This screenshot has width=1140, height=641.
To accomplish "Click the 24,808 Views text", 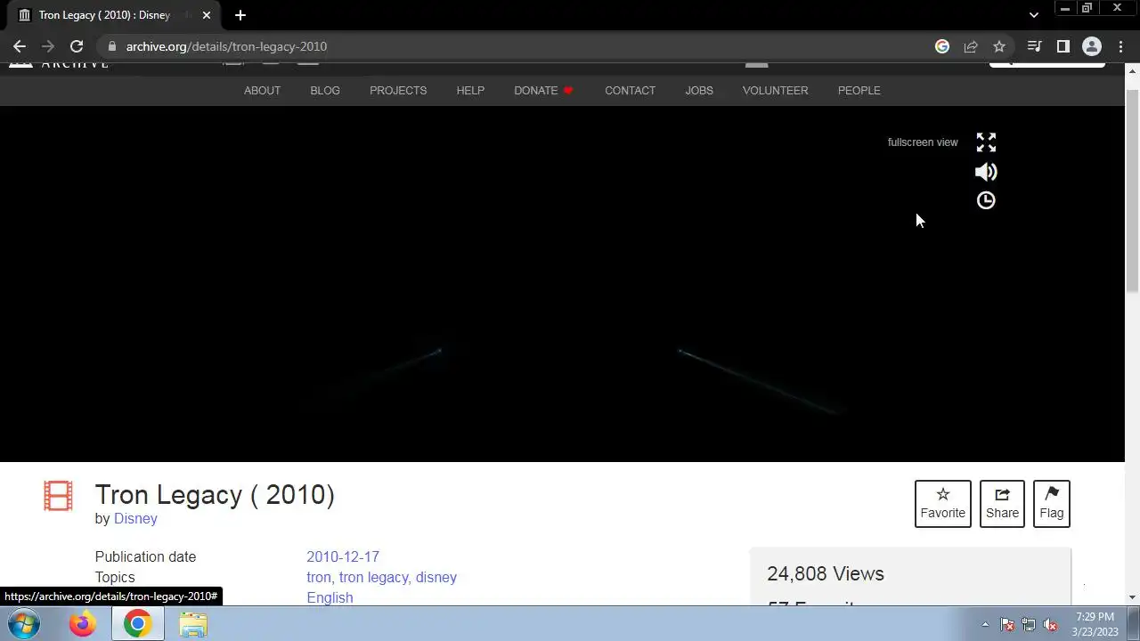I will click(x=826, y=574).
